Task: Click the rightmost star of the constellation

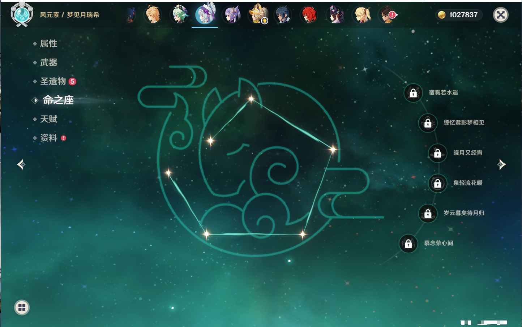Action: click(x=333, y=149)
